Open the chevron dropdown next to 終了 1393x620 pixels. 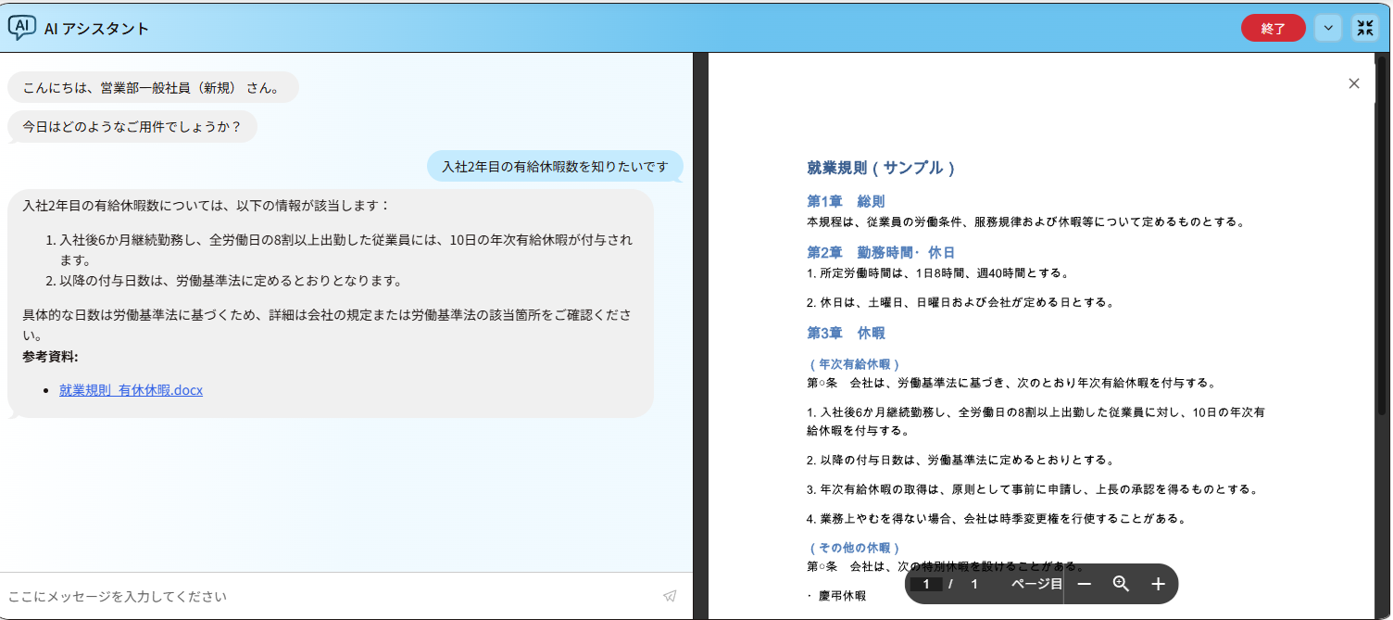(1327, 28)
